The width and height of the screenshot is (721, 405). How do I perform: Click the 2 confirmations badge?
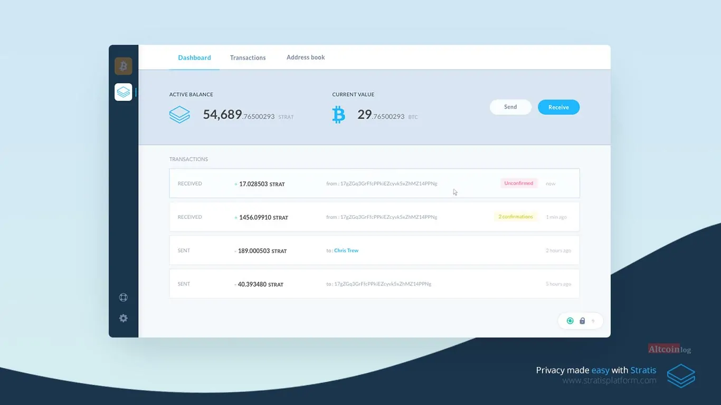(x=516, y=217)
